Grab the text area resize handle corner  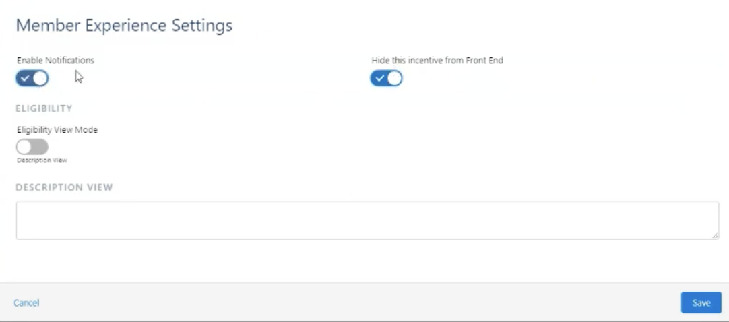715,236
